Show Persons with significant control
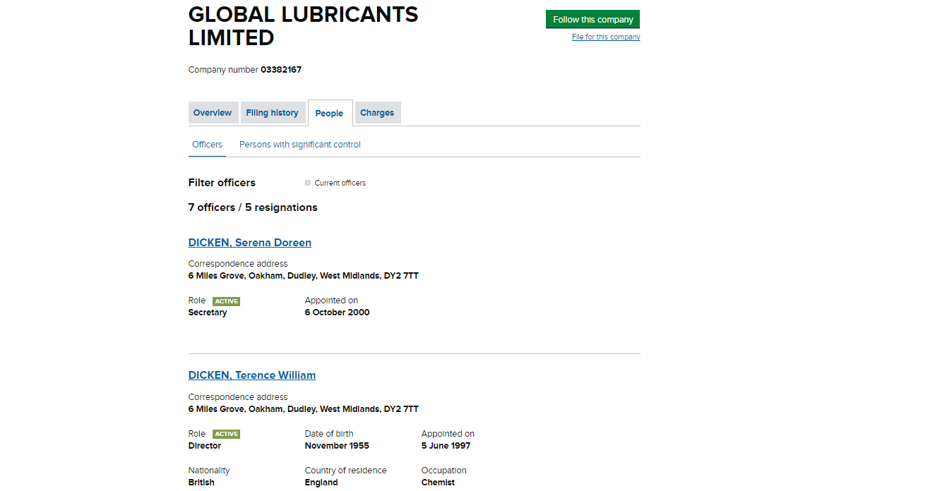This screenshot has height=491, width=935. coord(299,145)
